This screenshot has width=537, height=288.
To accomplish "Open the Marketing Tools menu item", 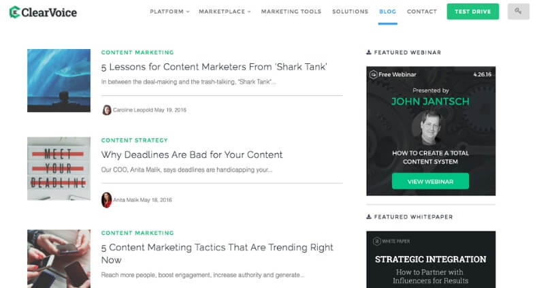I will (x=291, y=12).
